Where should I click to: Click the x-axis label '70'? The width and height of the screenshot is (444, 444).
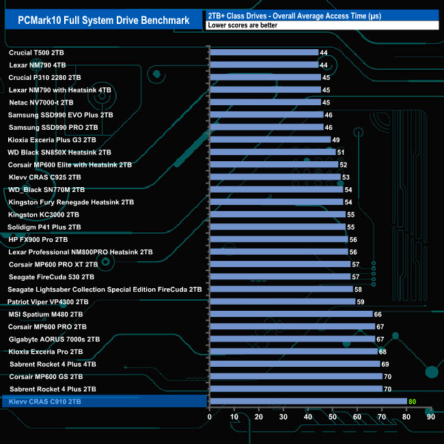[382, 417]
